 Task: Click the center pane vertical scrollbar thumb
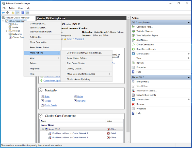click(x=128, y=76)
